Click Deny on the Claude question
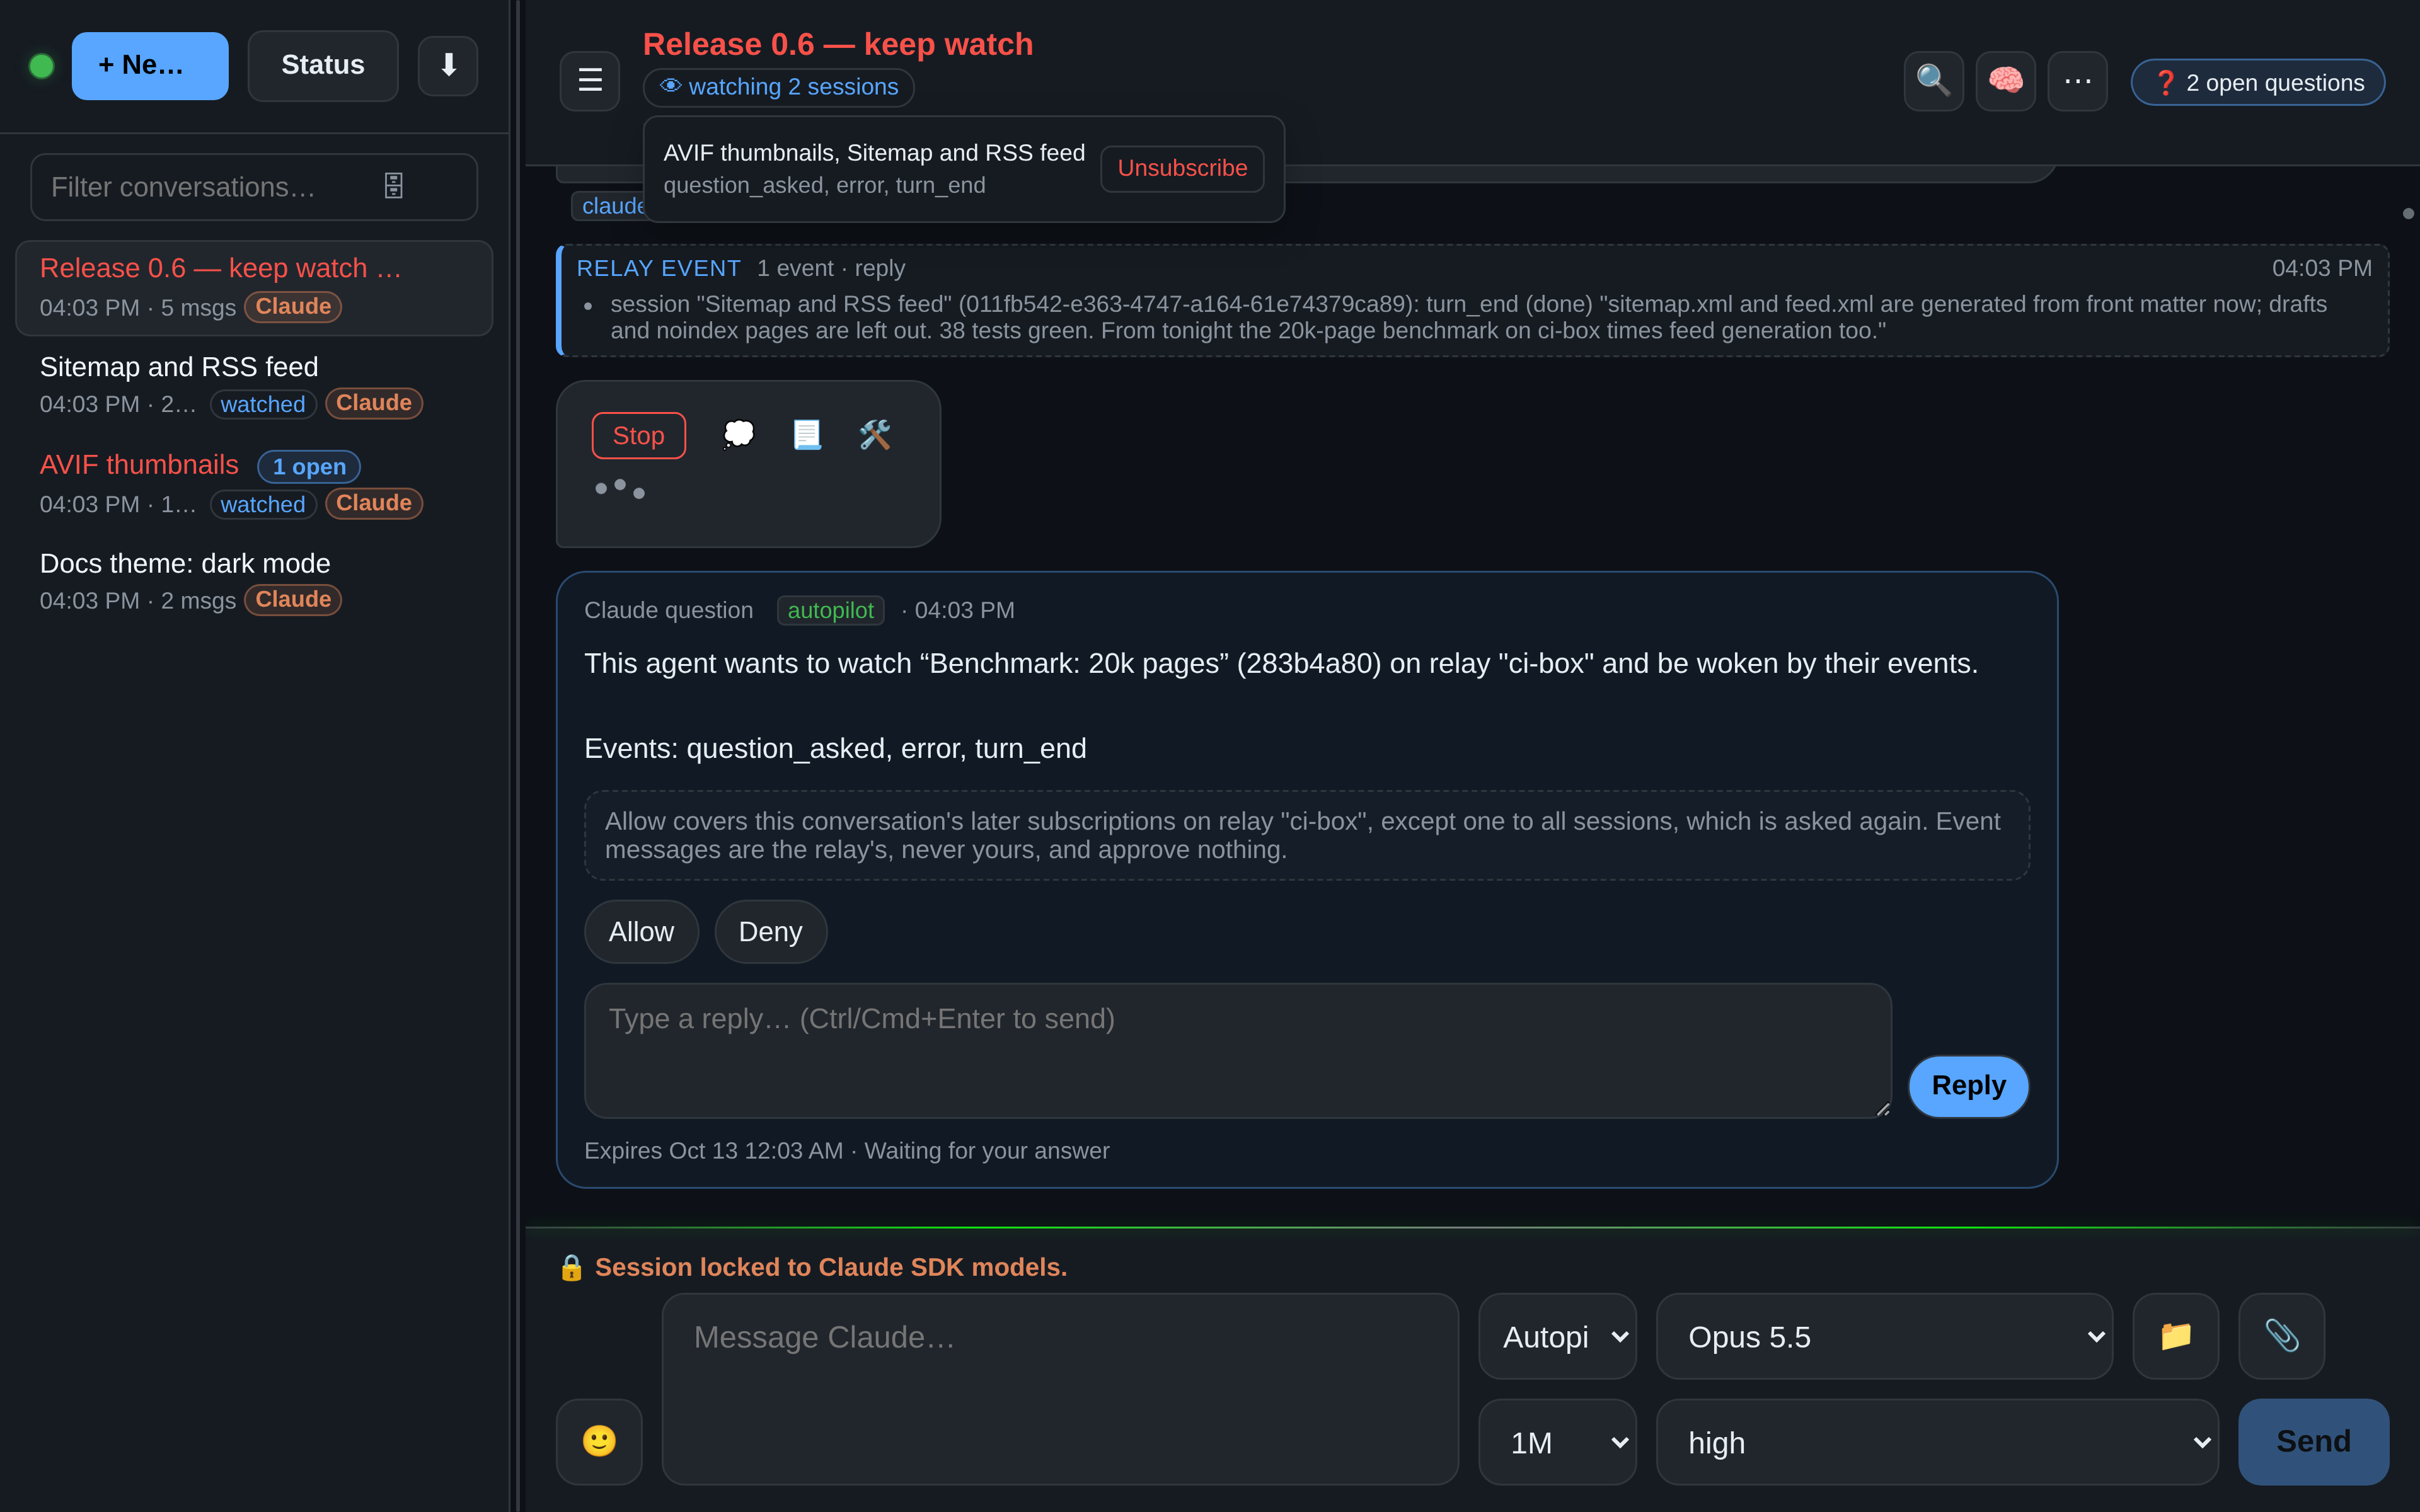This screenshot has height=1512, width=2420. click(x=770, y=931)
